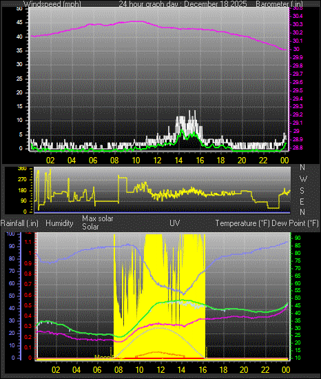The width and height of the screenshot is (321, 379).
Task: Select hour 06 on the windspeed graph time axis
Action: tap(93, 161)
